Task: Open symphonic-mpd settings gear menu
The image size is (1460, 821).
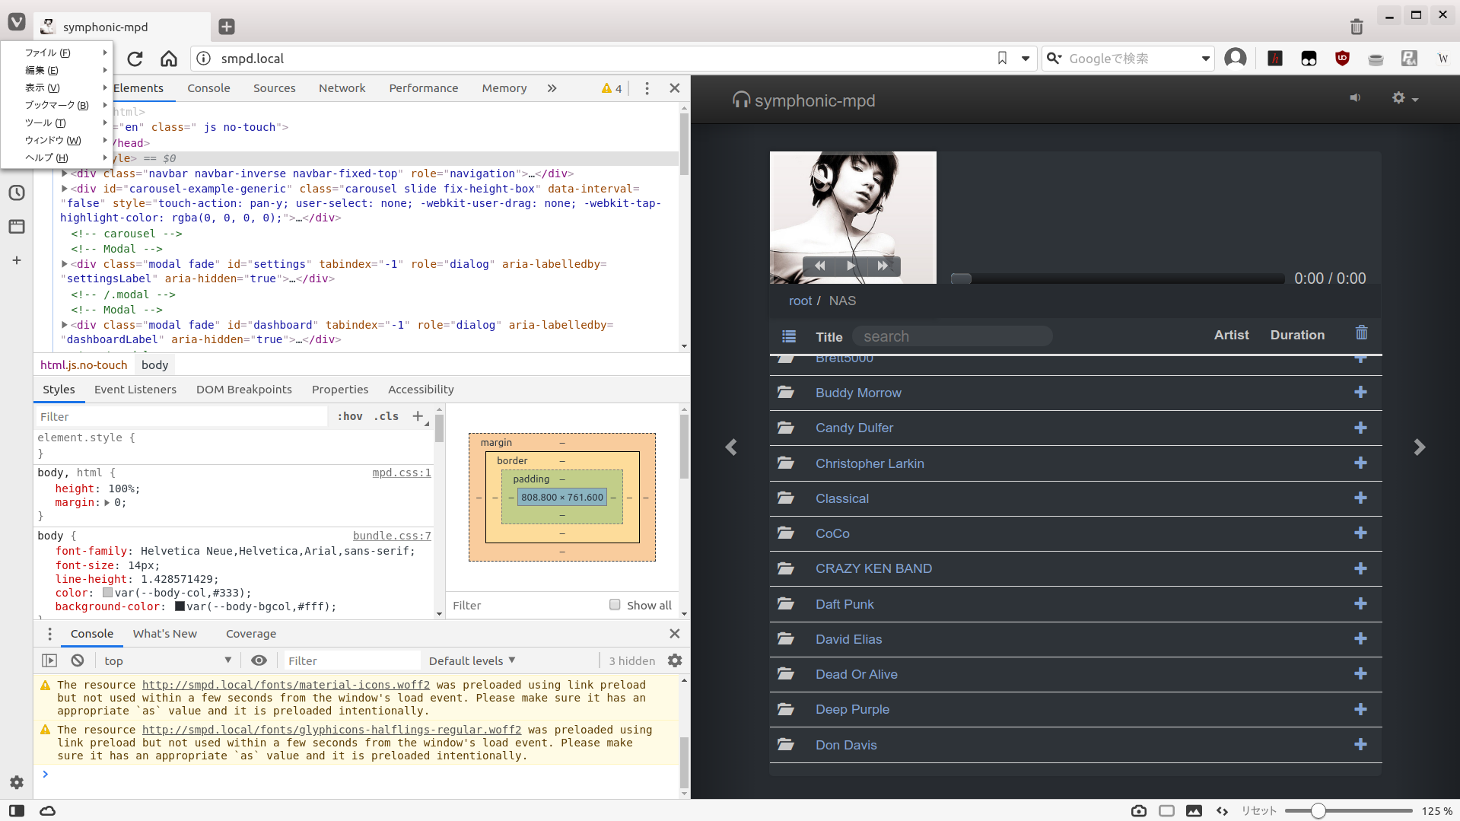Action: [x=1404, y=98]
